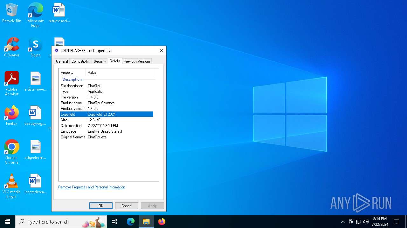The image size is (407, 228).
Task: Switch to the Compatibility tab
Action: [81, 61]
